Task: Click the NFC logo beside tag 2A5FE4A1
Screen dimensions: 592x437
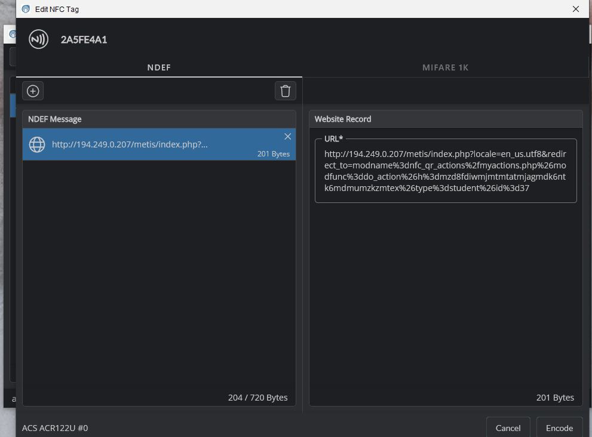Action: coord(39,40)
